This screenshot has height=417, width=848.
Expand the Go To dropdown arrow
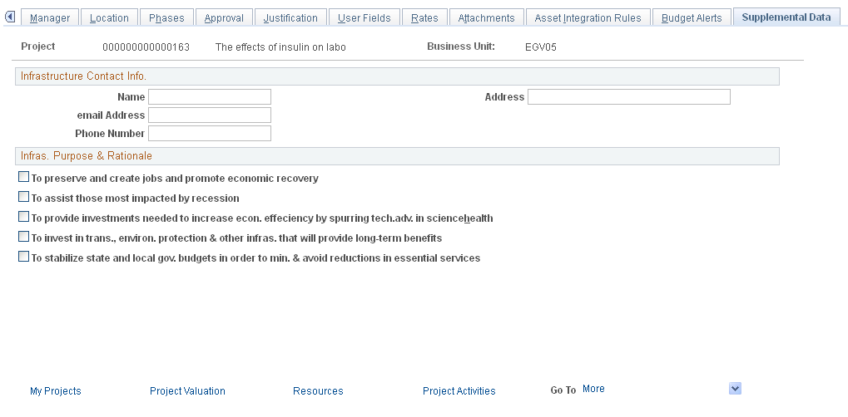tap(735, 389)
